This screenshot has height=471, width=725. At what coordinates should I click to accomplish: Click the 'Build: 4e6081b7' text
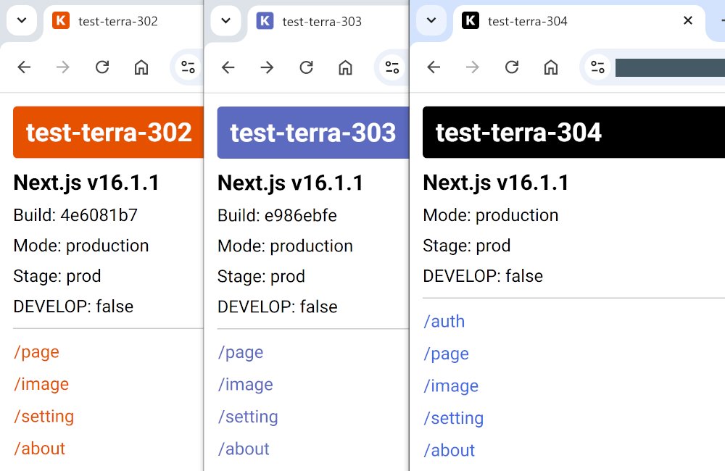(75, 215)
